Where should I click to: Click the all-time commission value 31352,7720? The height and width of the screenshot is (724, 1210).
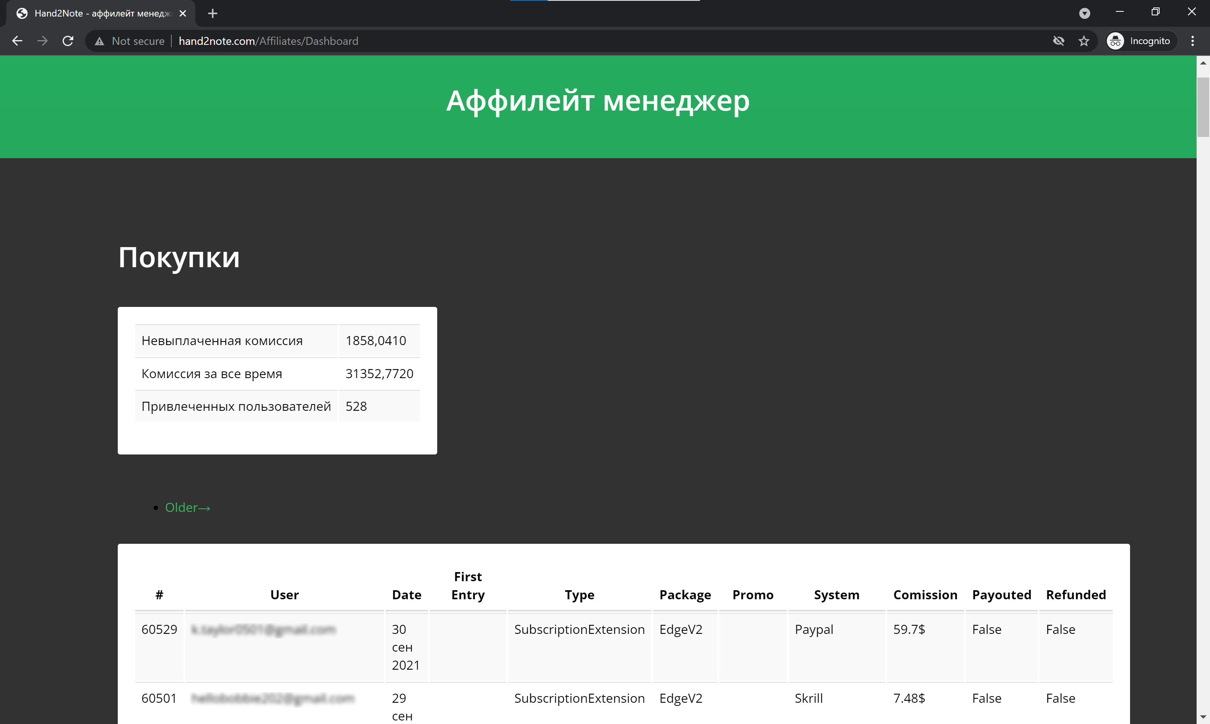tap(379, 373)
